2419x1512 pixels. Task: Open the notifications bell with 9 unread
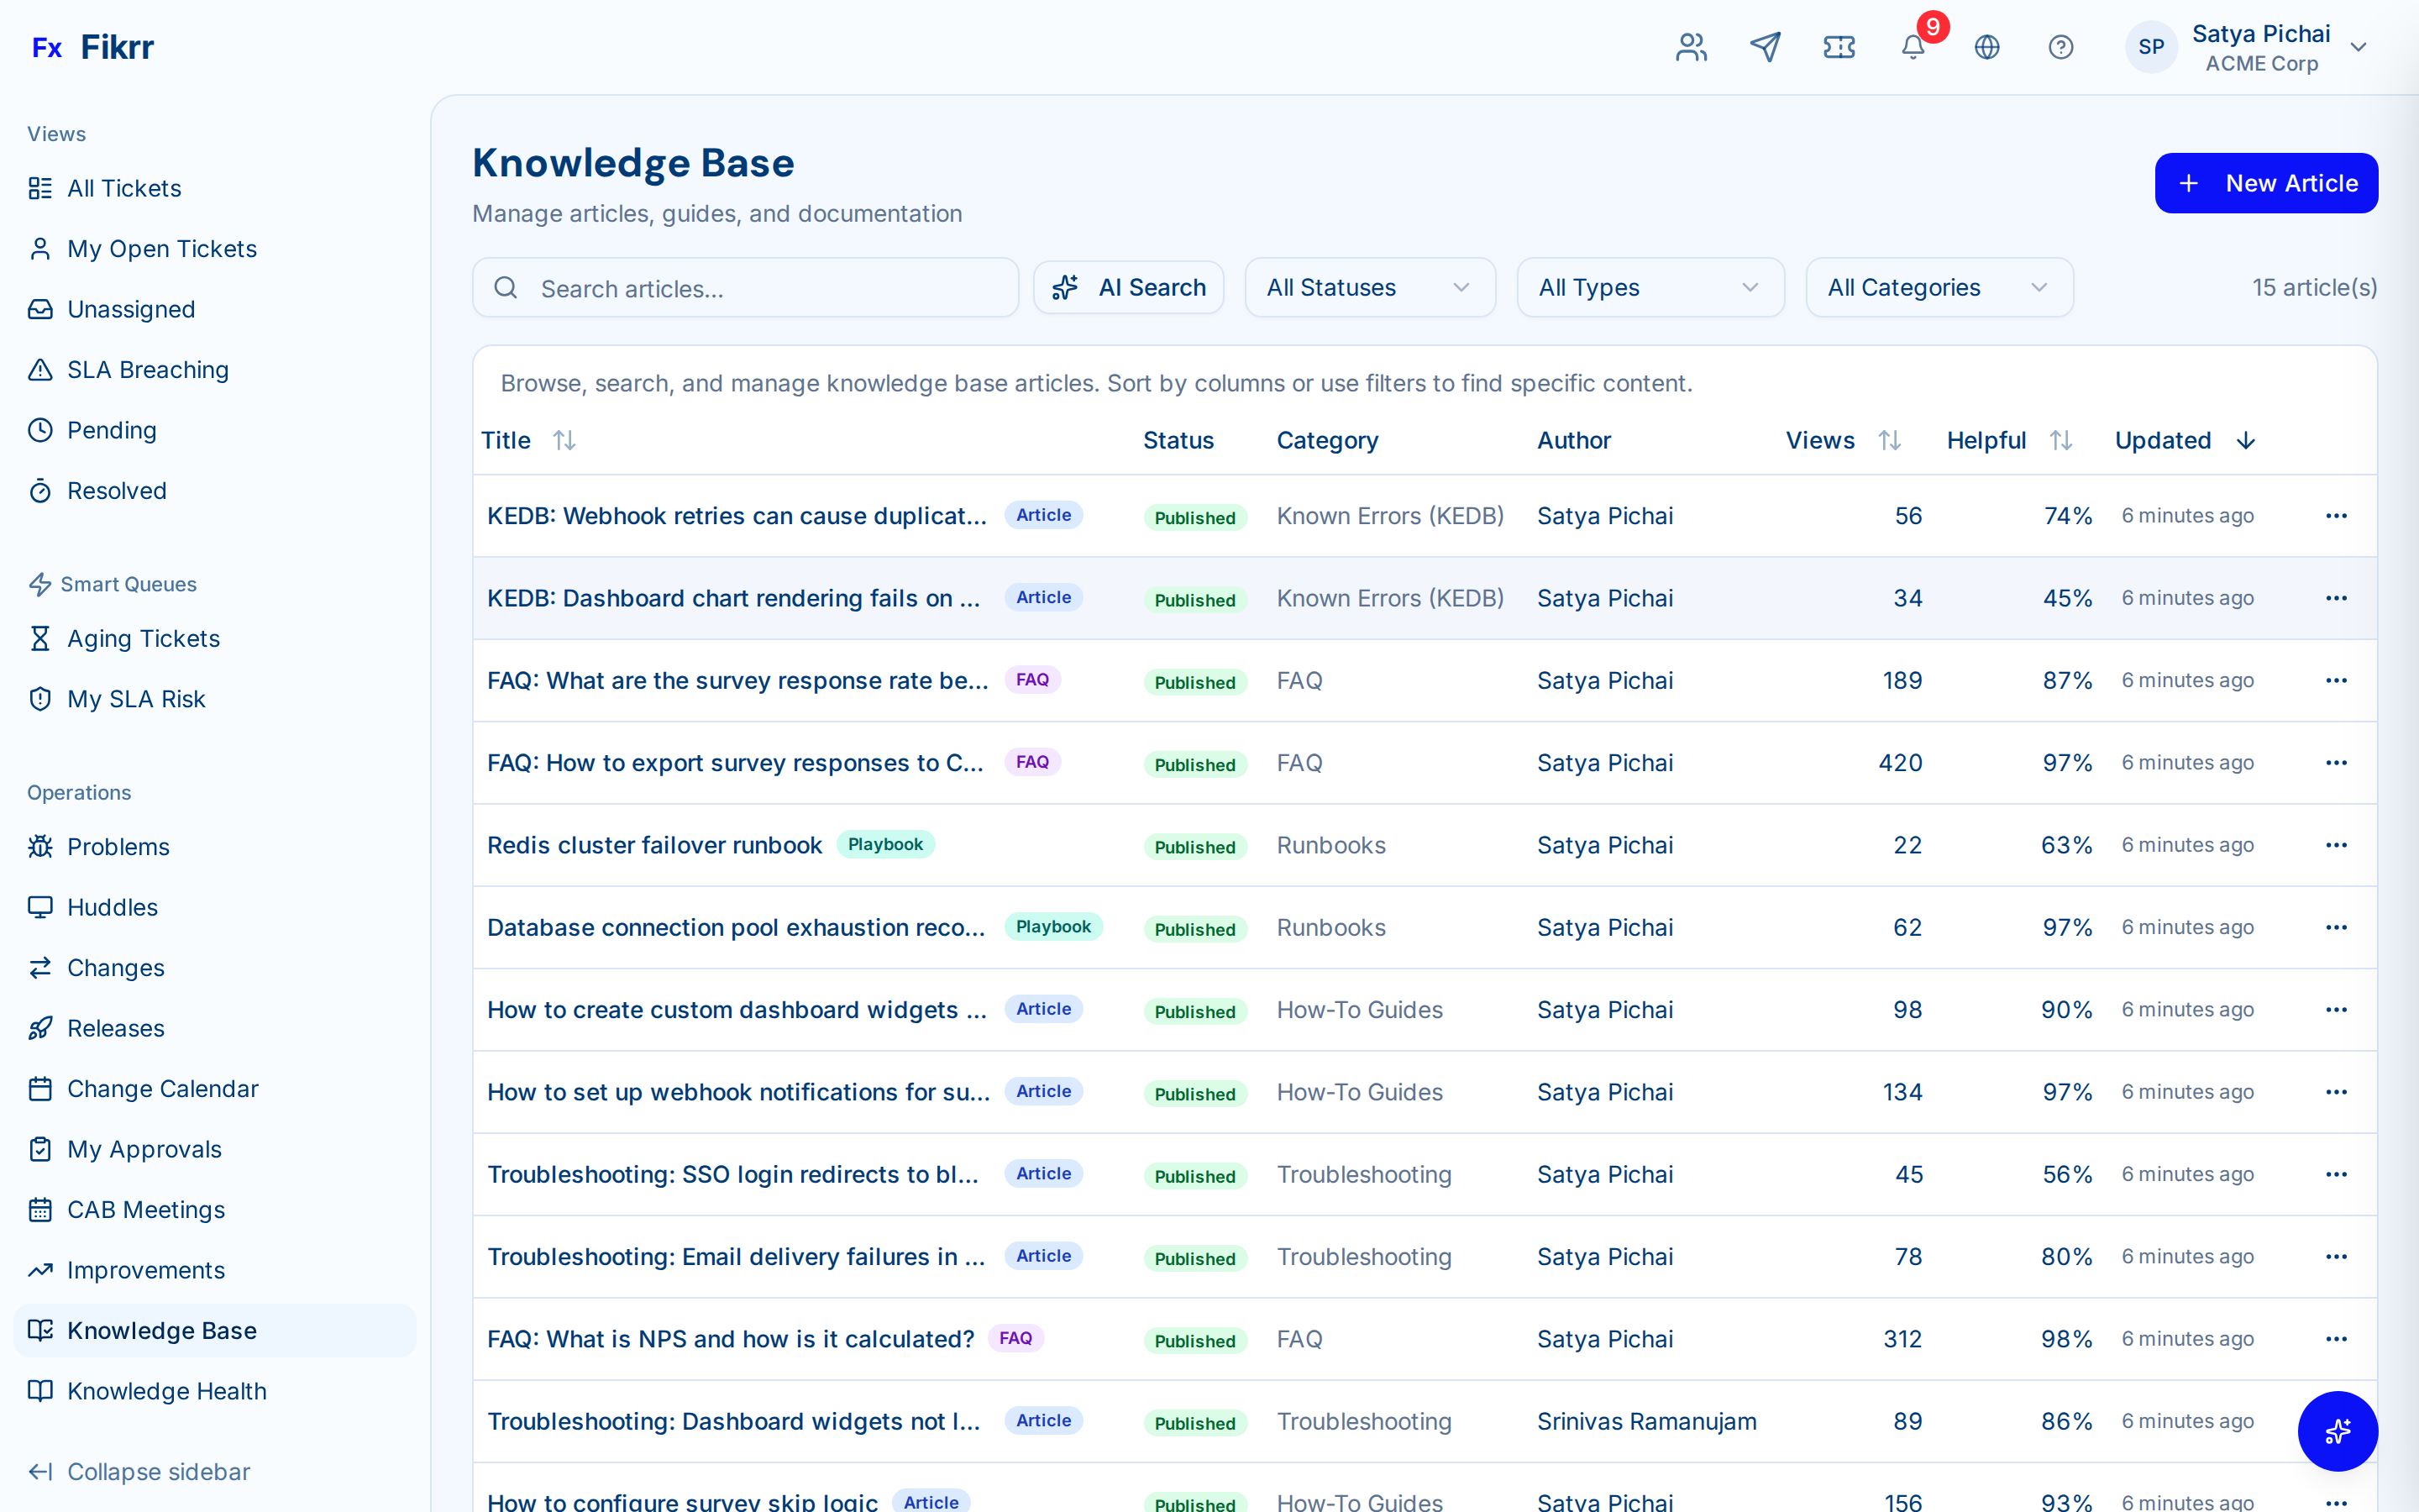(1913, 47)
